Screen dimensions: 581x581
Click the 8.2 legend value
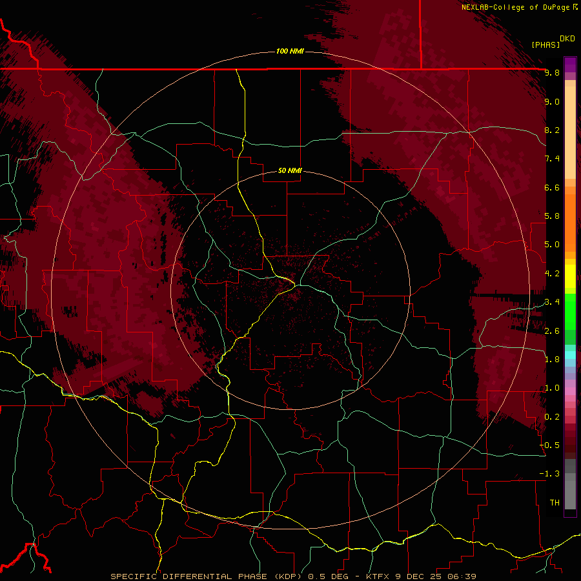point(552,130)
